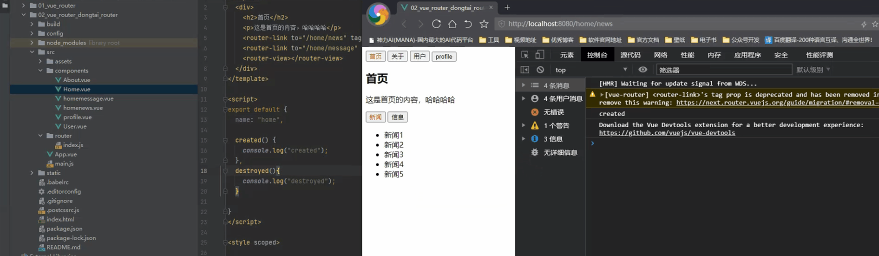879x256 pixels.
Task: Click the 新闻 button on page
Action: 375,117
